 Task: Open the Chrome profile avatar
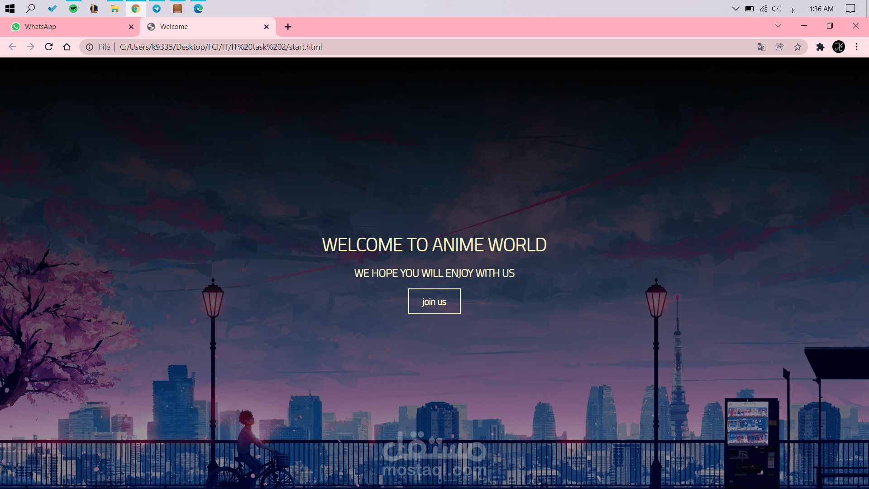[839, 47]
